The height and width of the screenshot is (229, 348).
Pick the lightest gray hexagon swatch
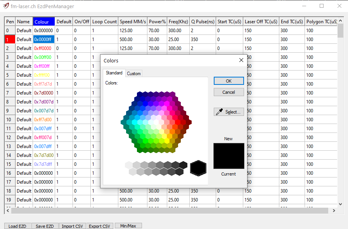(129, 165)
